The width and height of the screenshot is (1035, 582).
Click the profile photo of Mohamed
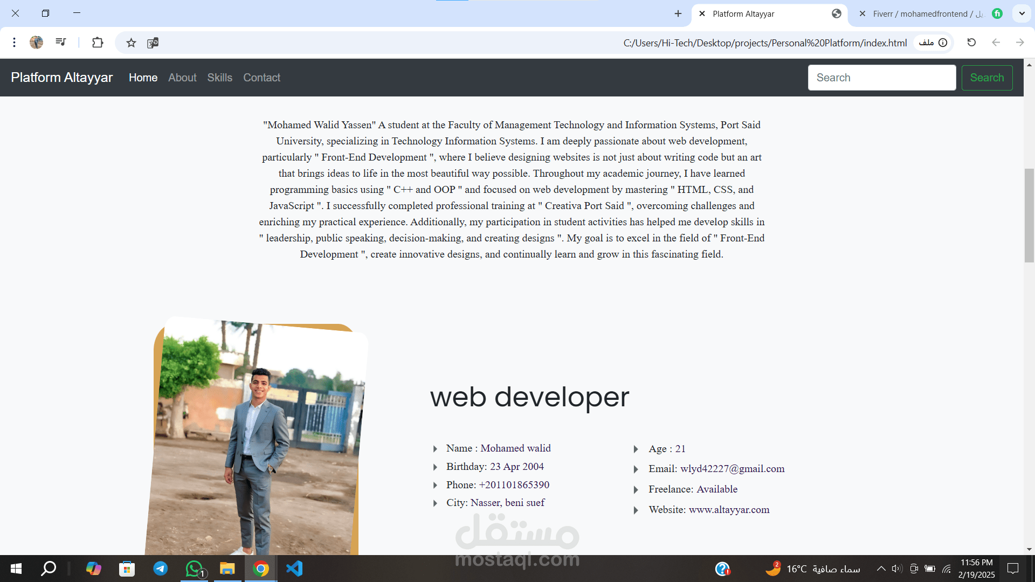tap(256, 436)
